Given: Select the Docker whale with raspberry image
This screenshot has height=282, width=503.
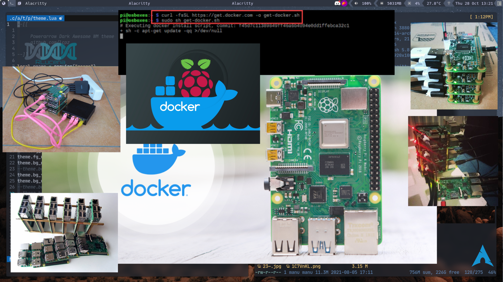Looking at the screenshot, I should [x=193, y=94].
